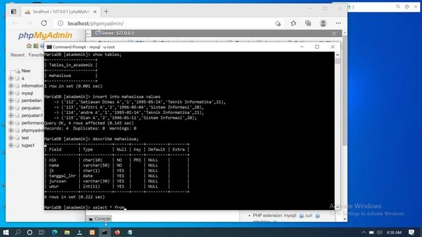
Task: Open the log out icon beside home
Action: tap(36, 46)
